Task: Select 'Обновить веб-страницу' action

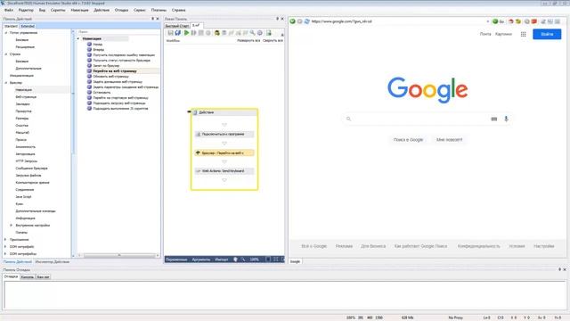Action: [x=110, y=77]
